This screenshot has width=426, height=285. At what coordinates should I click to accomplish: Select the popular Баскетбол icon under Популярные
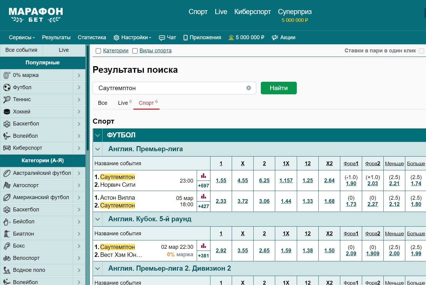7,124
